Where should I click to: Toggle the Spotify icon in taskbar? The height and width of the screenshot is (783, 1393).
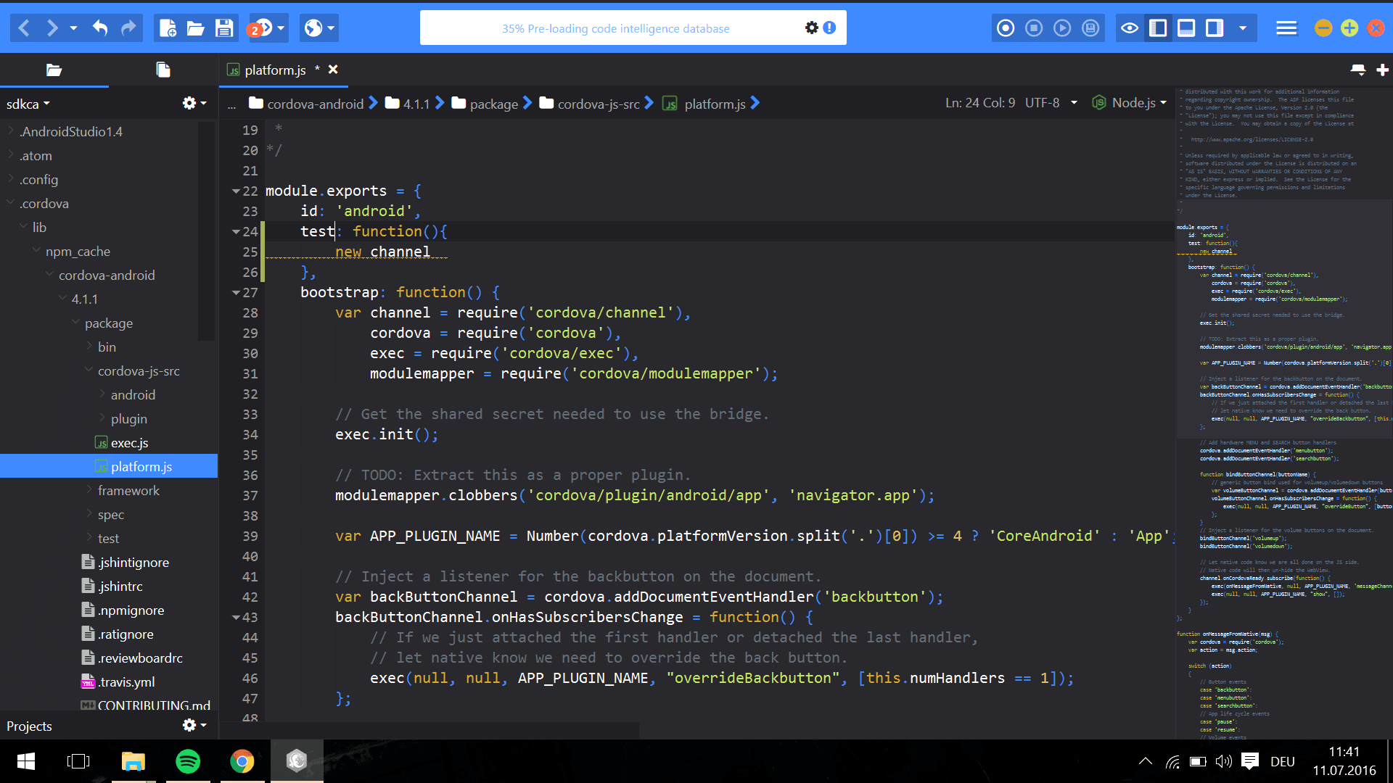(187, 761)
